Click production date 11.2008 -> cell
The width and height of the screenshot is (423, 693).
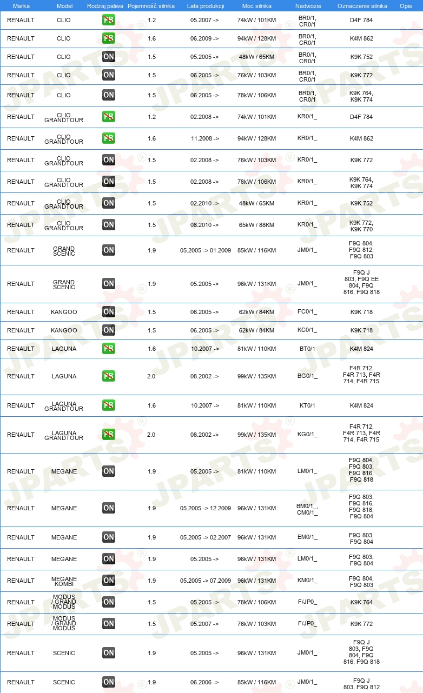(x=205, y=138)
